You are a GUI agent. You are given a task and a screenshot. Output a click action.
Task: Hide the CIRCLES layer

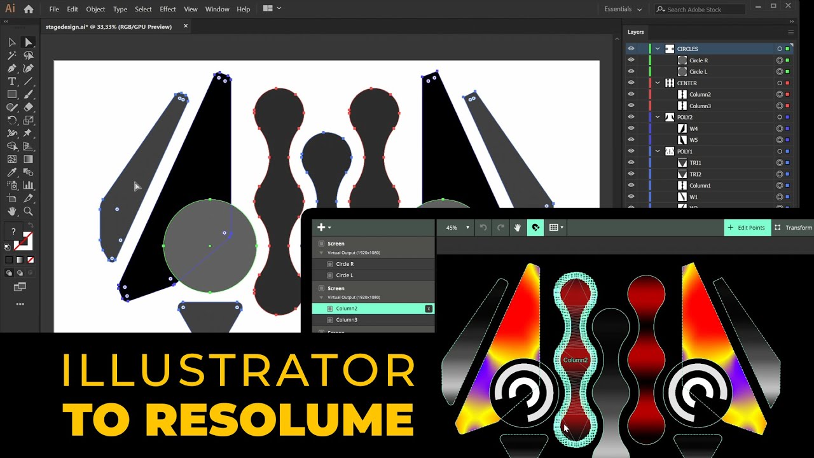pos(631,49)
